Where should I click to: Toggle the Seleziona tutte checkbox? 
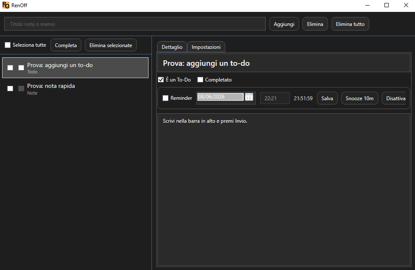[8, 45]
